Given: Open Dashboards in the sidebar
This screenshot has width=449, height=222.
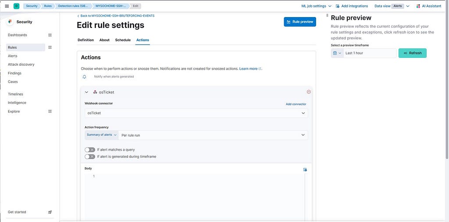Looking at the screenshot, I should coord(18,35).
